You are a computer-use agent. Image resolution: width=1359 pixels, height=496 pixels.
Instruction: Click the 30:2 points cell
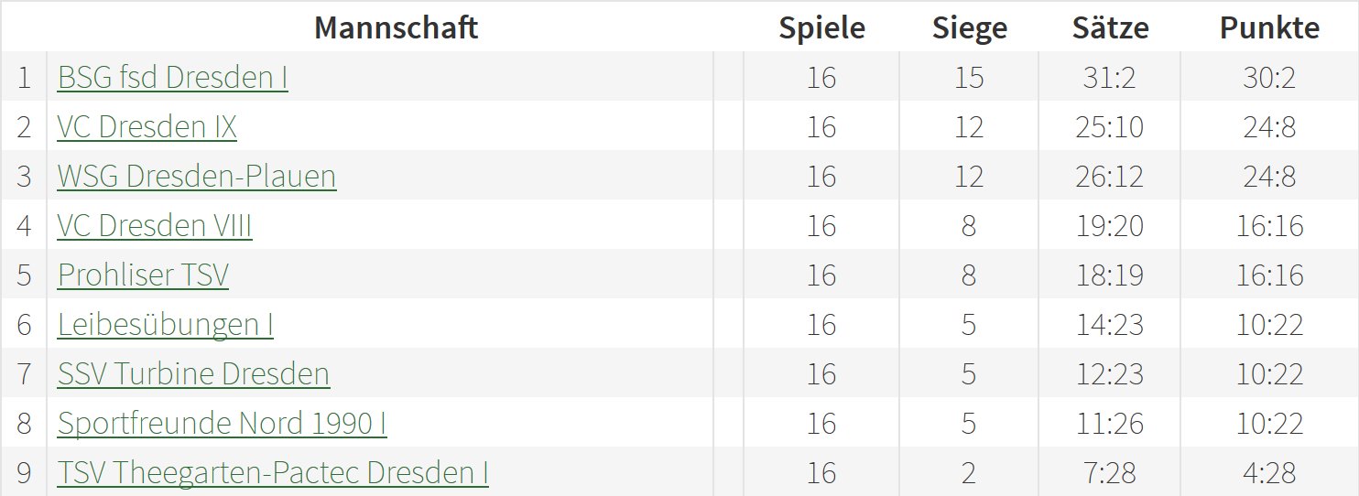pos(1269,78)
